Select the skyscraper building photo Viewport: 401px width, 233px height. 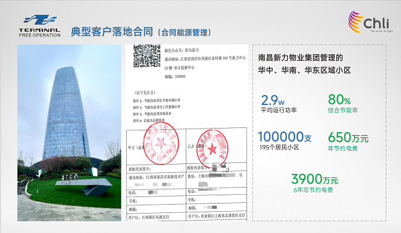(70, 133)
